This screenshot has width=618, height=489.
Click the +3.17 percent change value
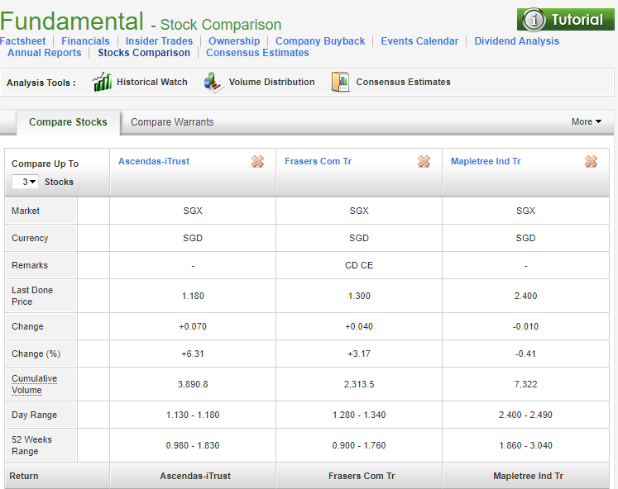359,354
